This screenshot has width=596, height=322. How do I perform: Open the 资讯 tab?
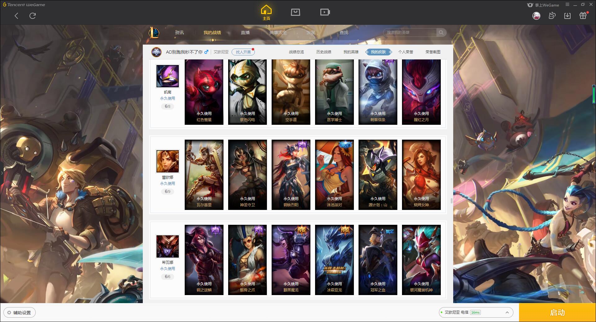coord(179,33)
